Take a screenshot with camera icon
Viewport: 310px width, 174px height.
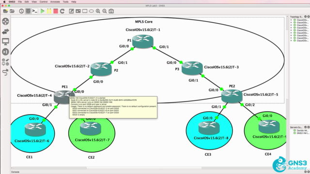pyautogui.click(x=111, y=11)
